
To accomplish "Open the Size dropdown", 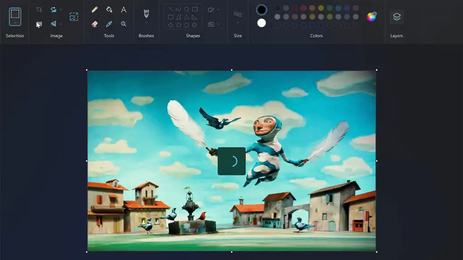I will [238, 23].
